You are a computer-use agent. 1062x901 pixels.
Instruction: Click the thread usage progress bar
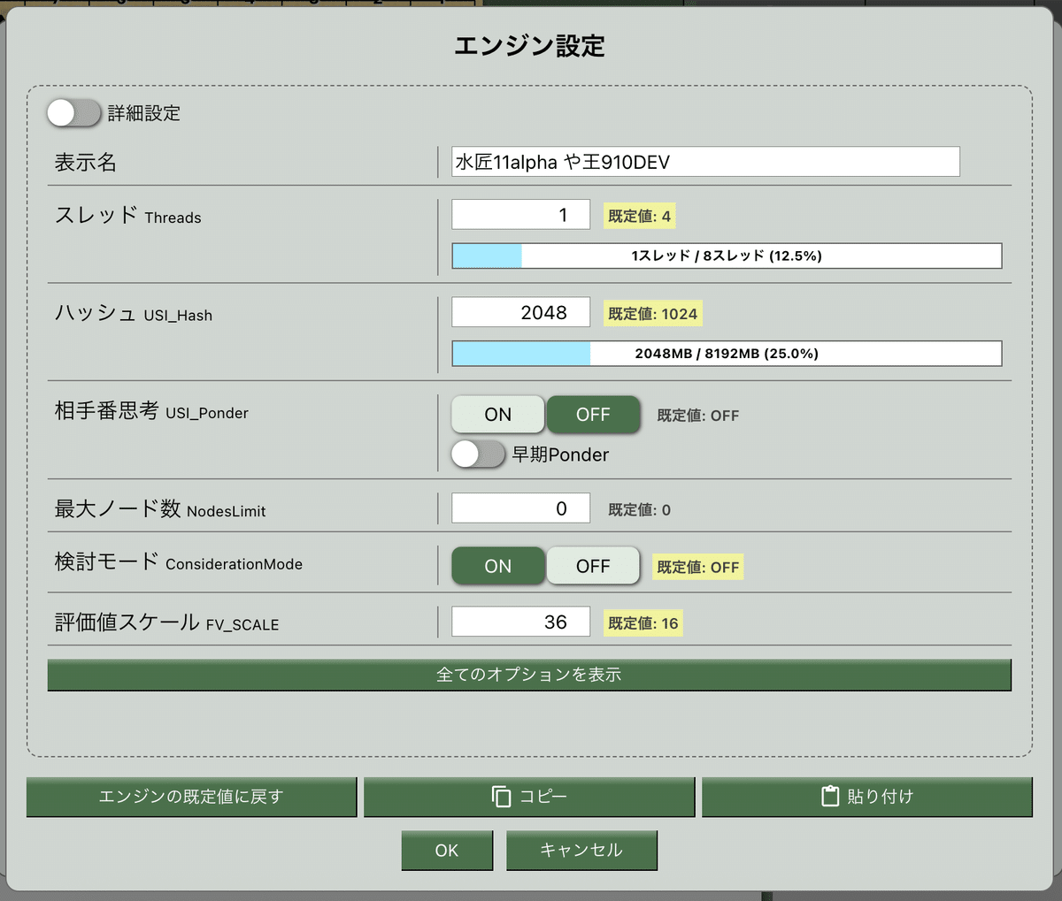coord(727,255)
